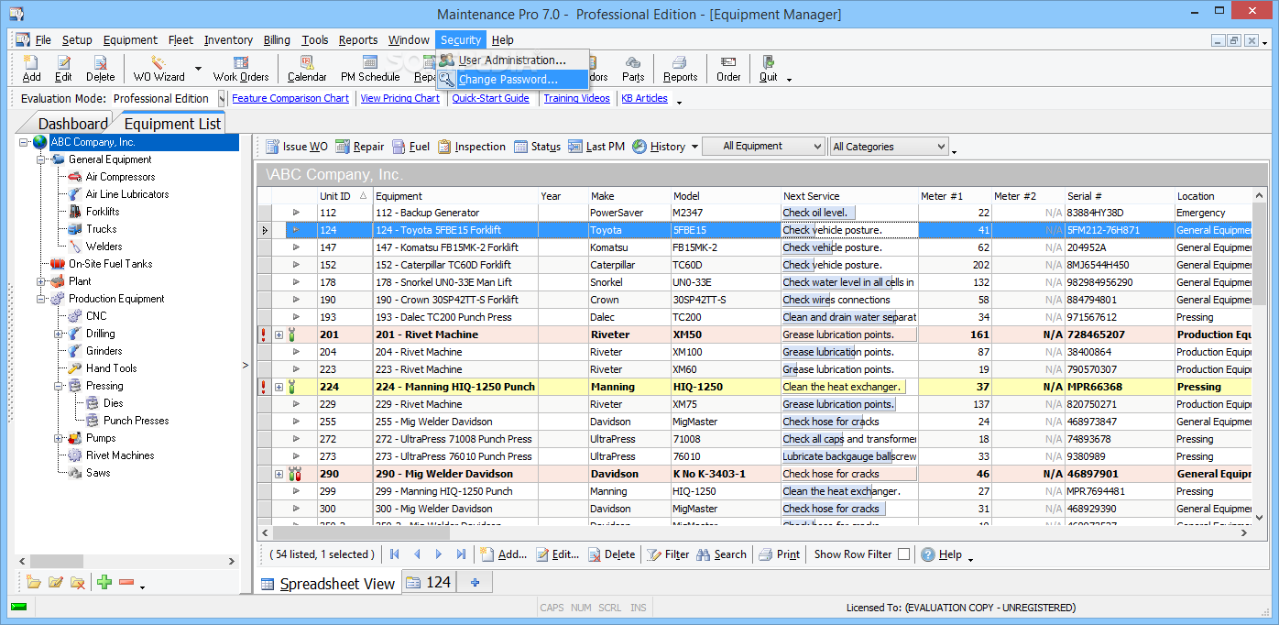The width and height of the screenshot is (1279, 625).
Task: Click the Inspection button
Action: 471,147
